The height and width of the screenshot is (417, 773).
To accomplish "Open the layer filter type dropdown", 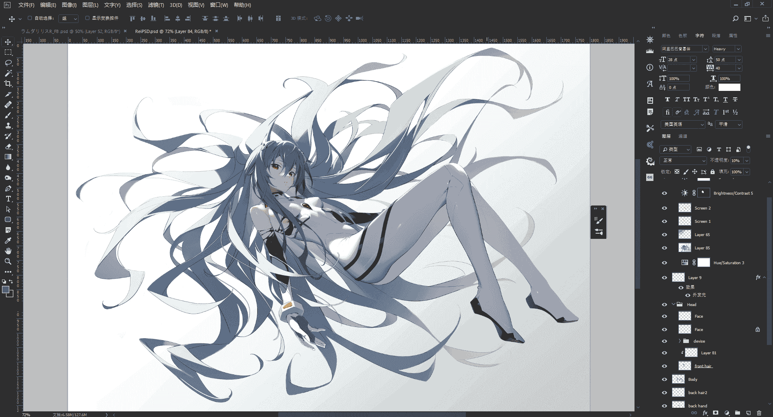I will click(676, 149).
